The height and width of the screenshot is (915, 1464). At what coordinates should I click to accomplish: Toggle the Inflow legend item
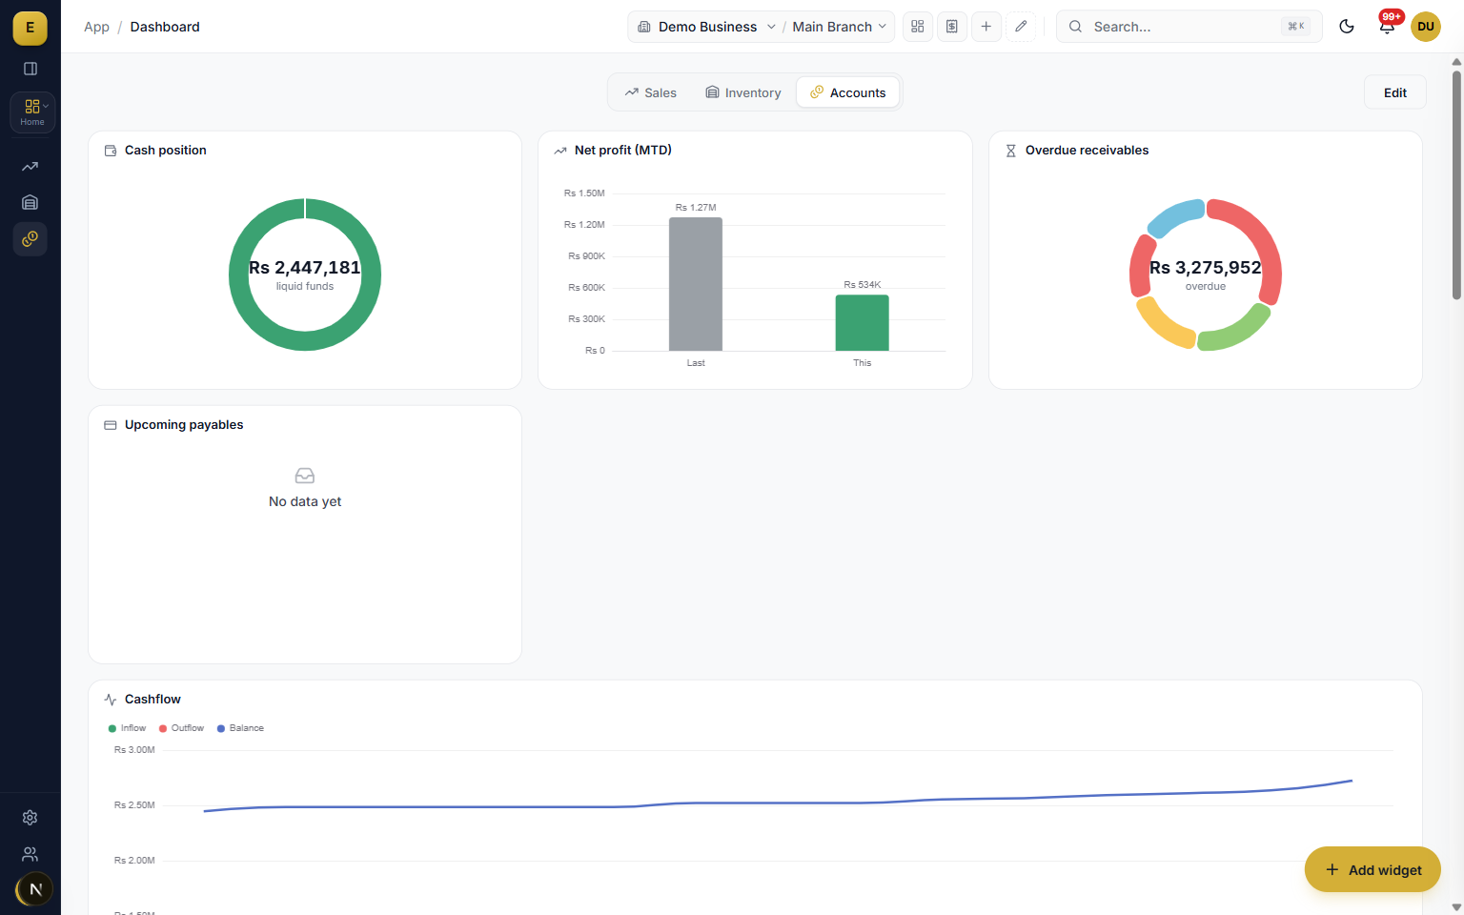[127, 728]
